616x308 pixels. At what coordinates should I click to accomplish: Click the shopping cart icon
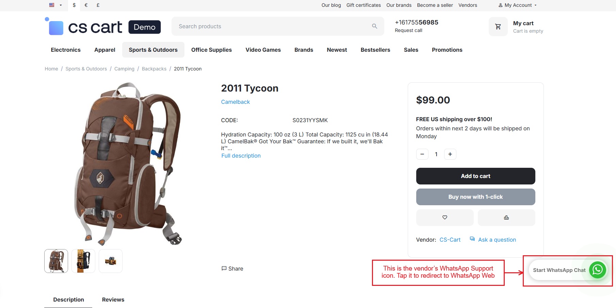coord(498,27)
